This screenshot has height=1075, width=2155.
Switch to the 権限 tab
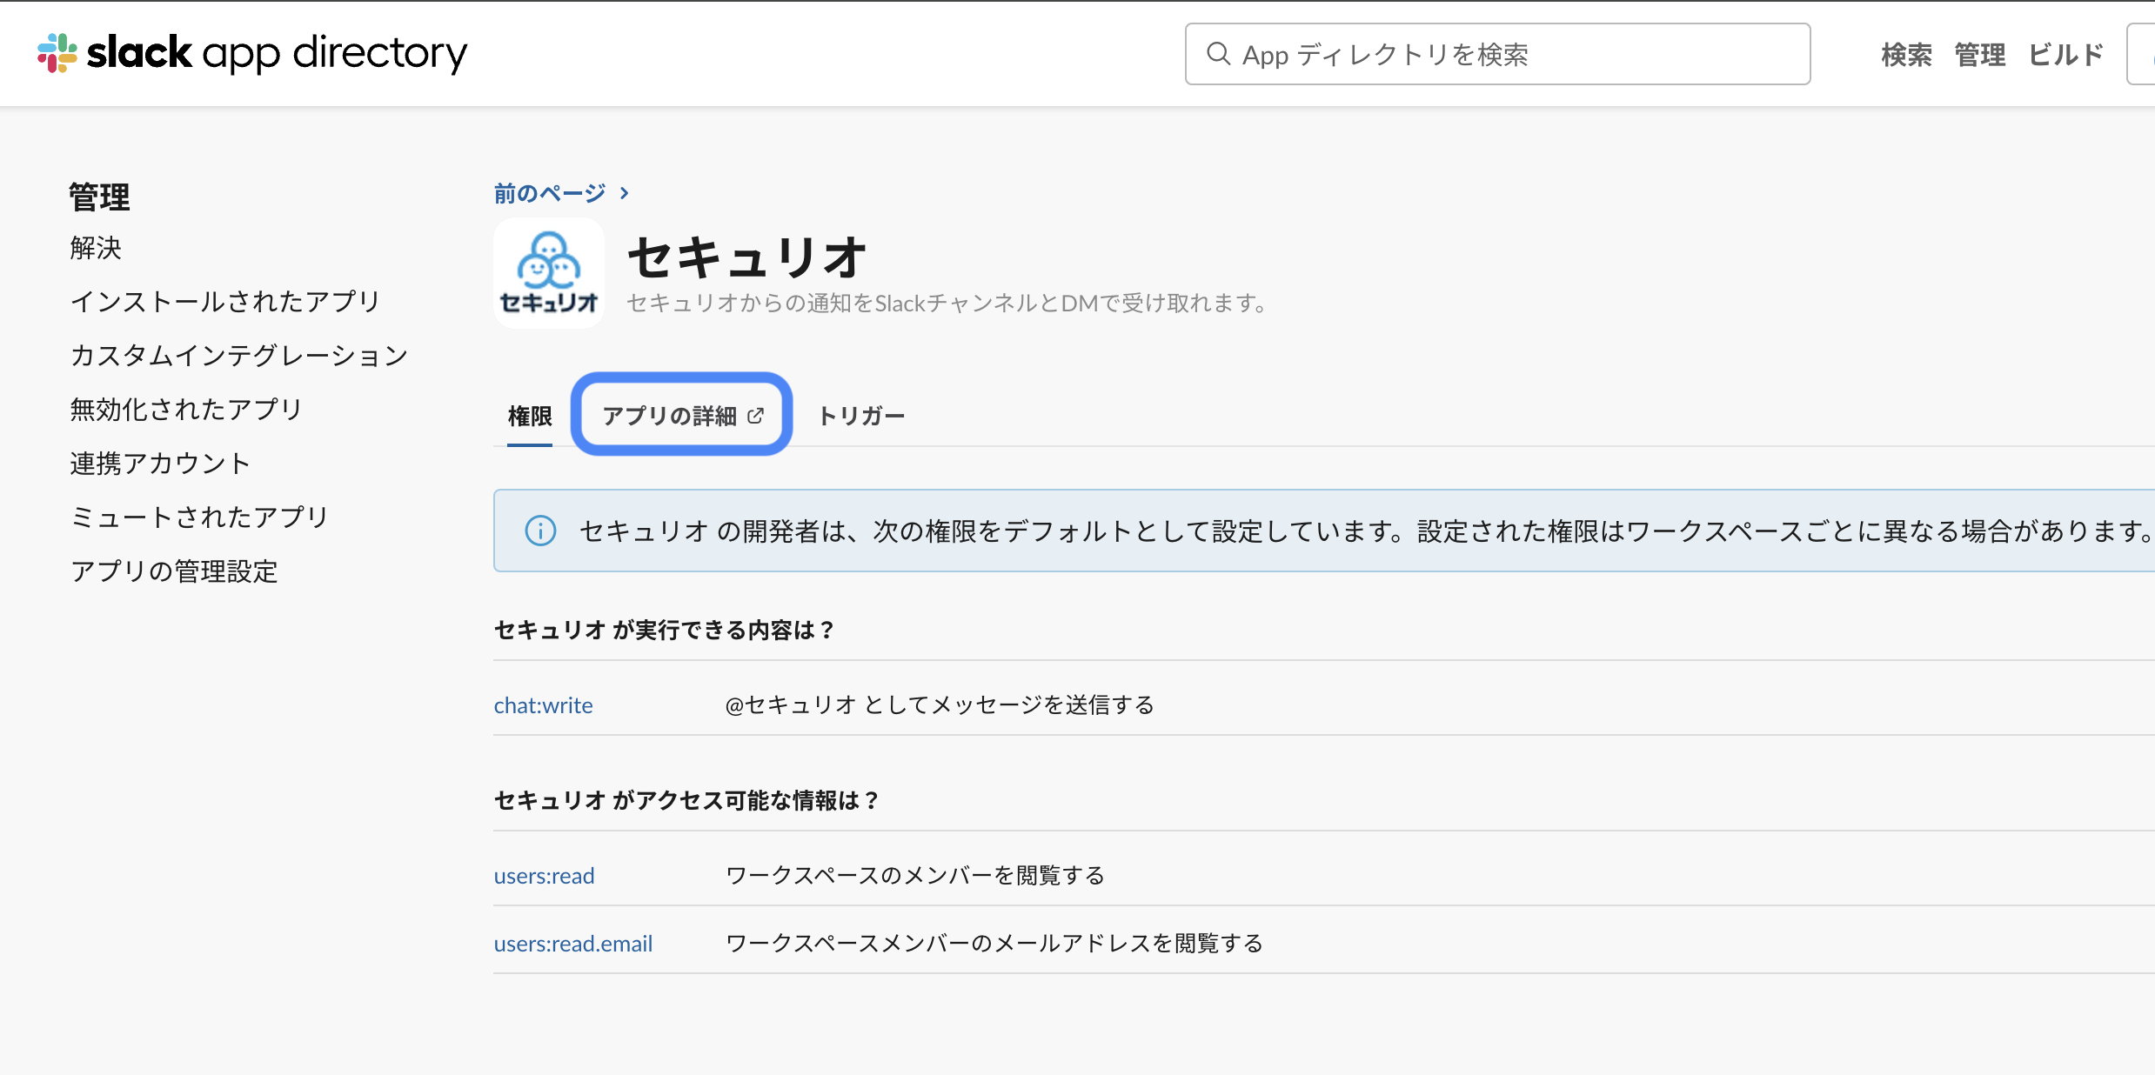[530, 417]
